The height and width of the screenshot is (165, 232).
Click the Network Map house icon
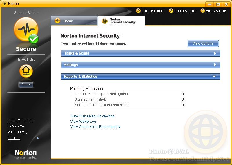click(x=26, y=71)
